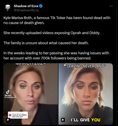Click paragraph about 700k followers being banned
The width and height of the screenshot is (118, 126).
(56, 55)
